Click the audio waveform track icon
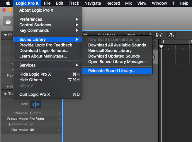The width and height of the screenshot is (192, 142). click(35, 104)
